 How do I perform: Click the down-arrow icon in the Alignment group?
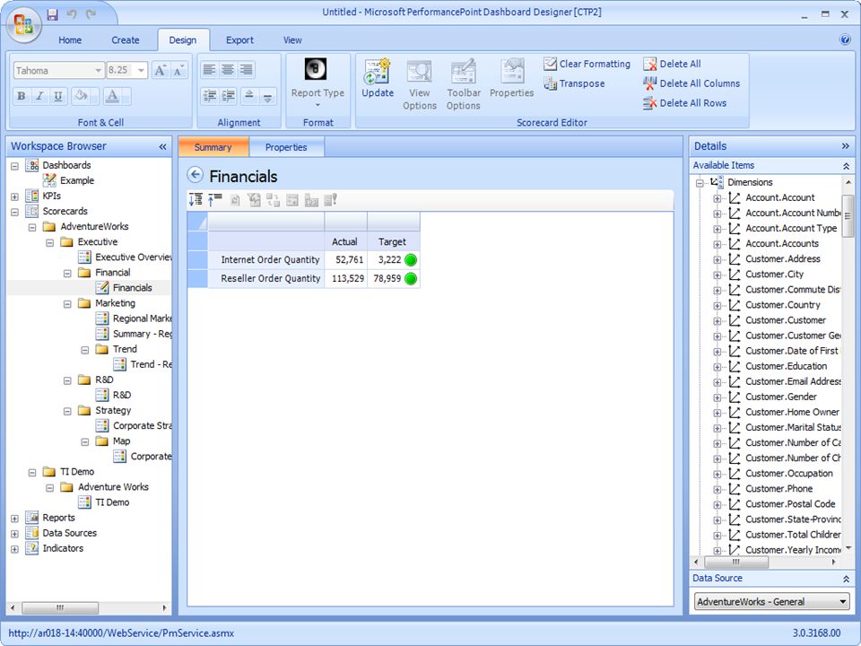(267, 96)
